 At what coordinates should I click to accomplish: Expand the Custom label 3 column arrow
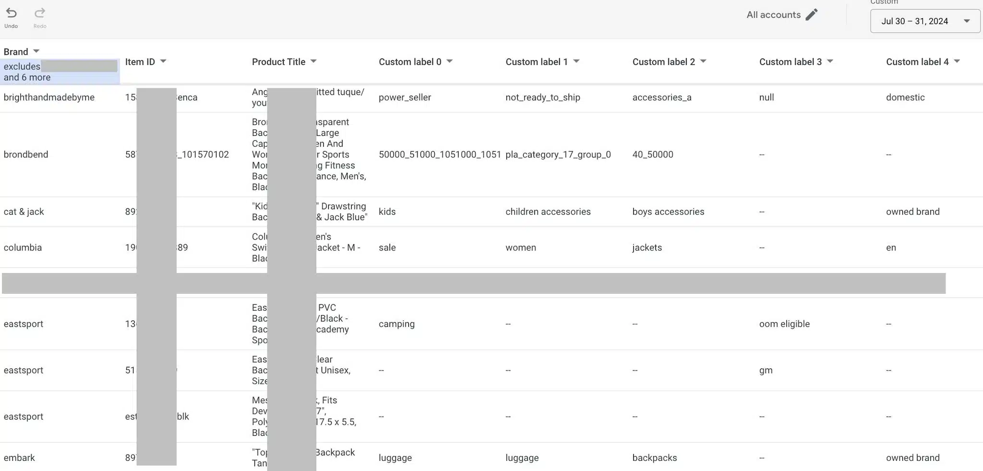[x=830, y=61]
